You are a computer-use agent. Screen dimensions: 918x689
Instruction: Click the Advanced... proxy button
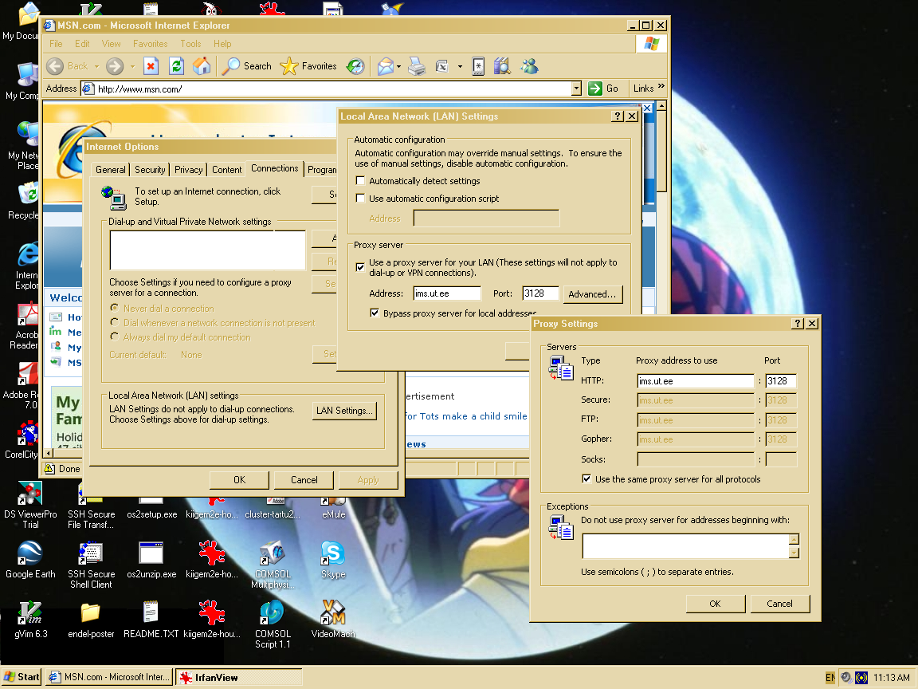point(592,294)
